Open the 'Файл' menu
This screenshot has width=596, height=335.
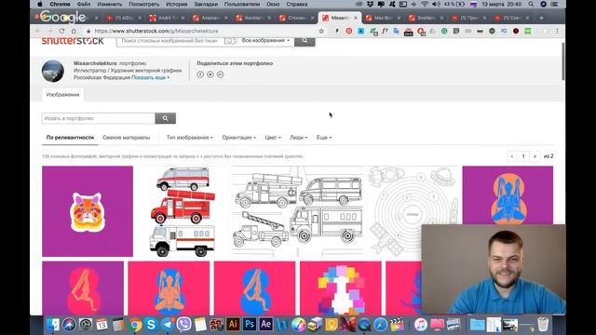click(84, 4)
